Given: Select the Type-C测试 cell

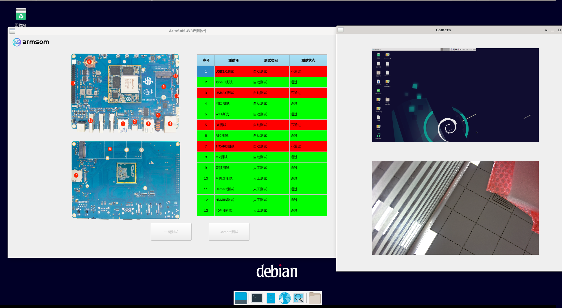Looking at the screenshot, I should [233, 82].
